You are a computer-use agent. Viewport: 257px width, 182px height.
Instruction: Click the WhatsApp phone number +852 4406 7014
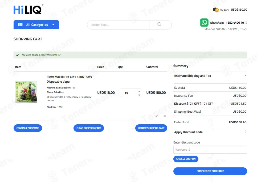coord(236,23)
